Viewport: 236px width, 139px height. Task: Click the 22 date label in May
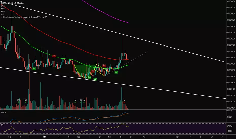(201, 137)
